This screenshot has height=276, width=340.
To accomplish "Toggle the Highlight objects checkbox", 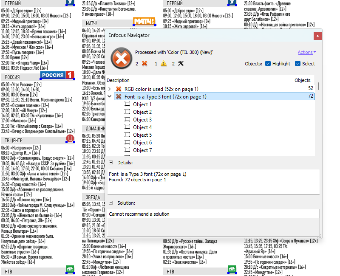I will pyautogui.click(x=268, y=63).
